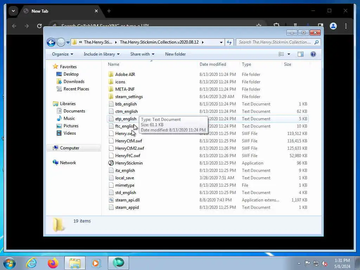Select the steam_settings folder icon
The width and height of the screenshot is (360, 270).
pyautogui.click(x=111, y=97)
